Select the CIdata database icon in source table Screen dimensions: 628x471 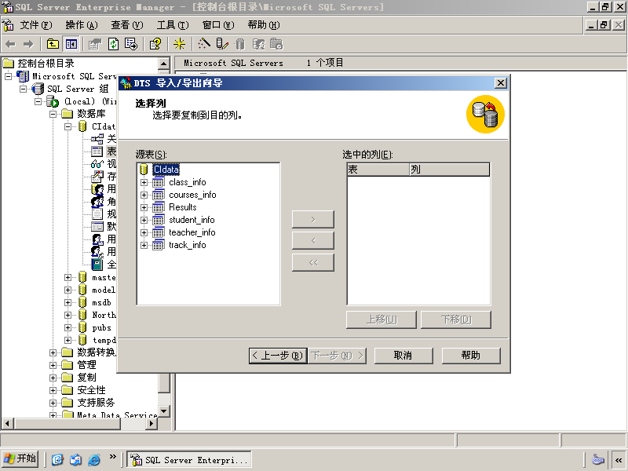[x=144, y=170]
